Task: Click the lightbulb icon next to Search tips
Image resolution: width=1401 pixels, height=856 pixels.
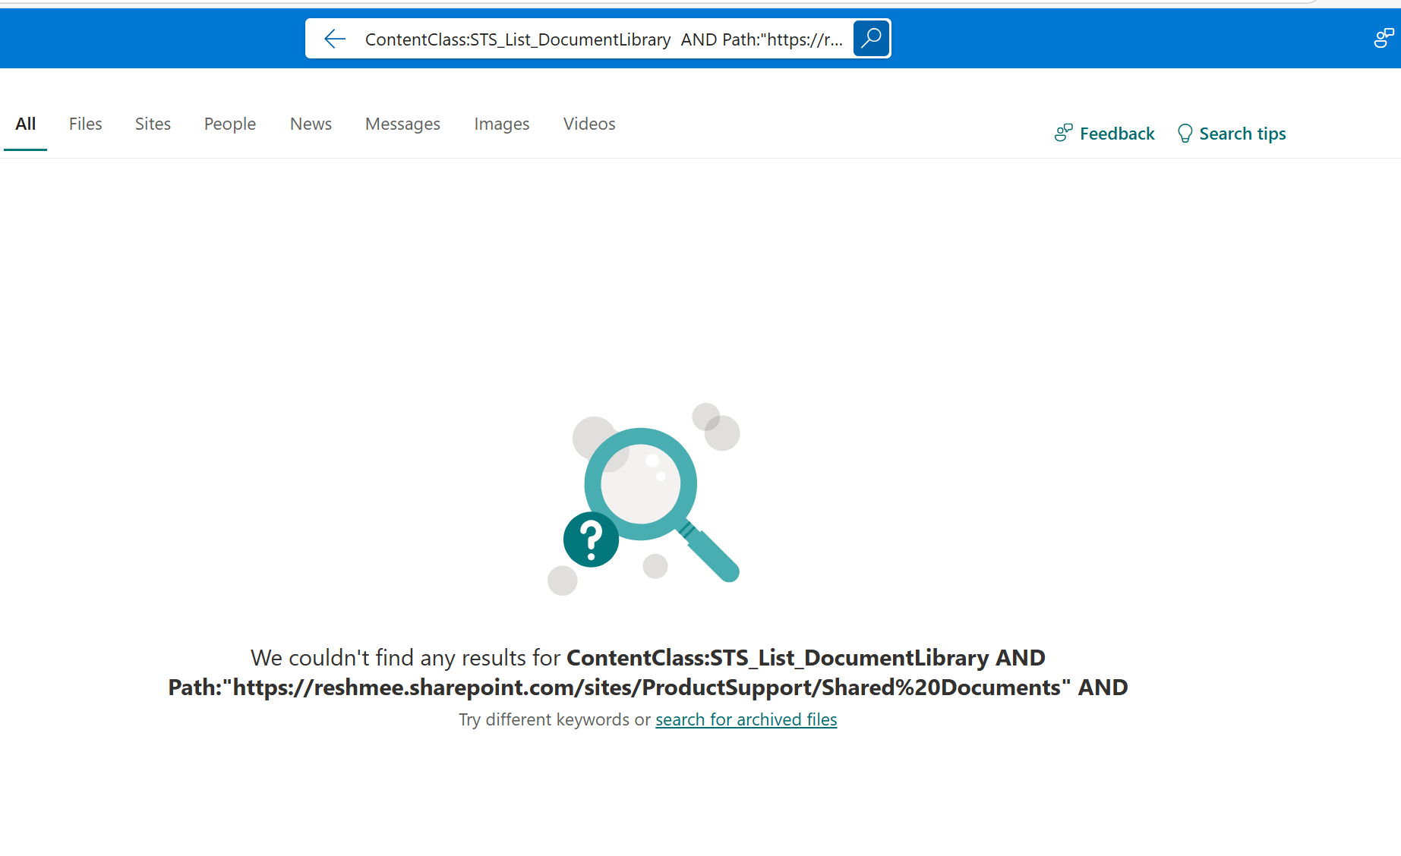Action: click(x=1184, y=133)
